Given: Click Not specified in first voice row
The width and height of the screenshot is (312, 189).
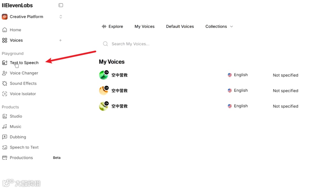Looking at the screenshot, I should [x=285, y=75].
